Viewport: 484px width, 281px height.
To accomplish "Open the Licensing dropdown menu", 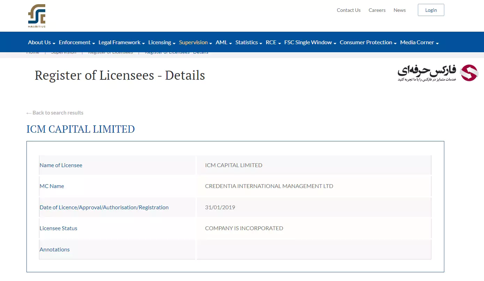I will coord(162,42).
